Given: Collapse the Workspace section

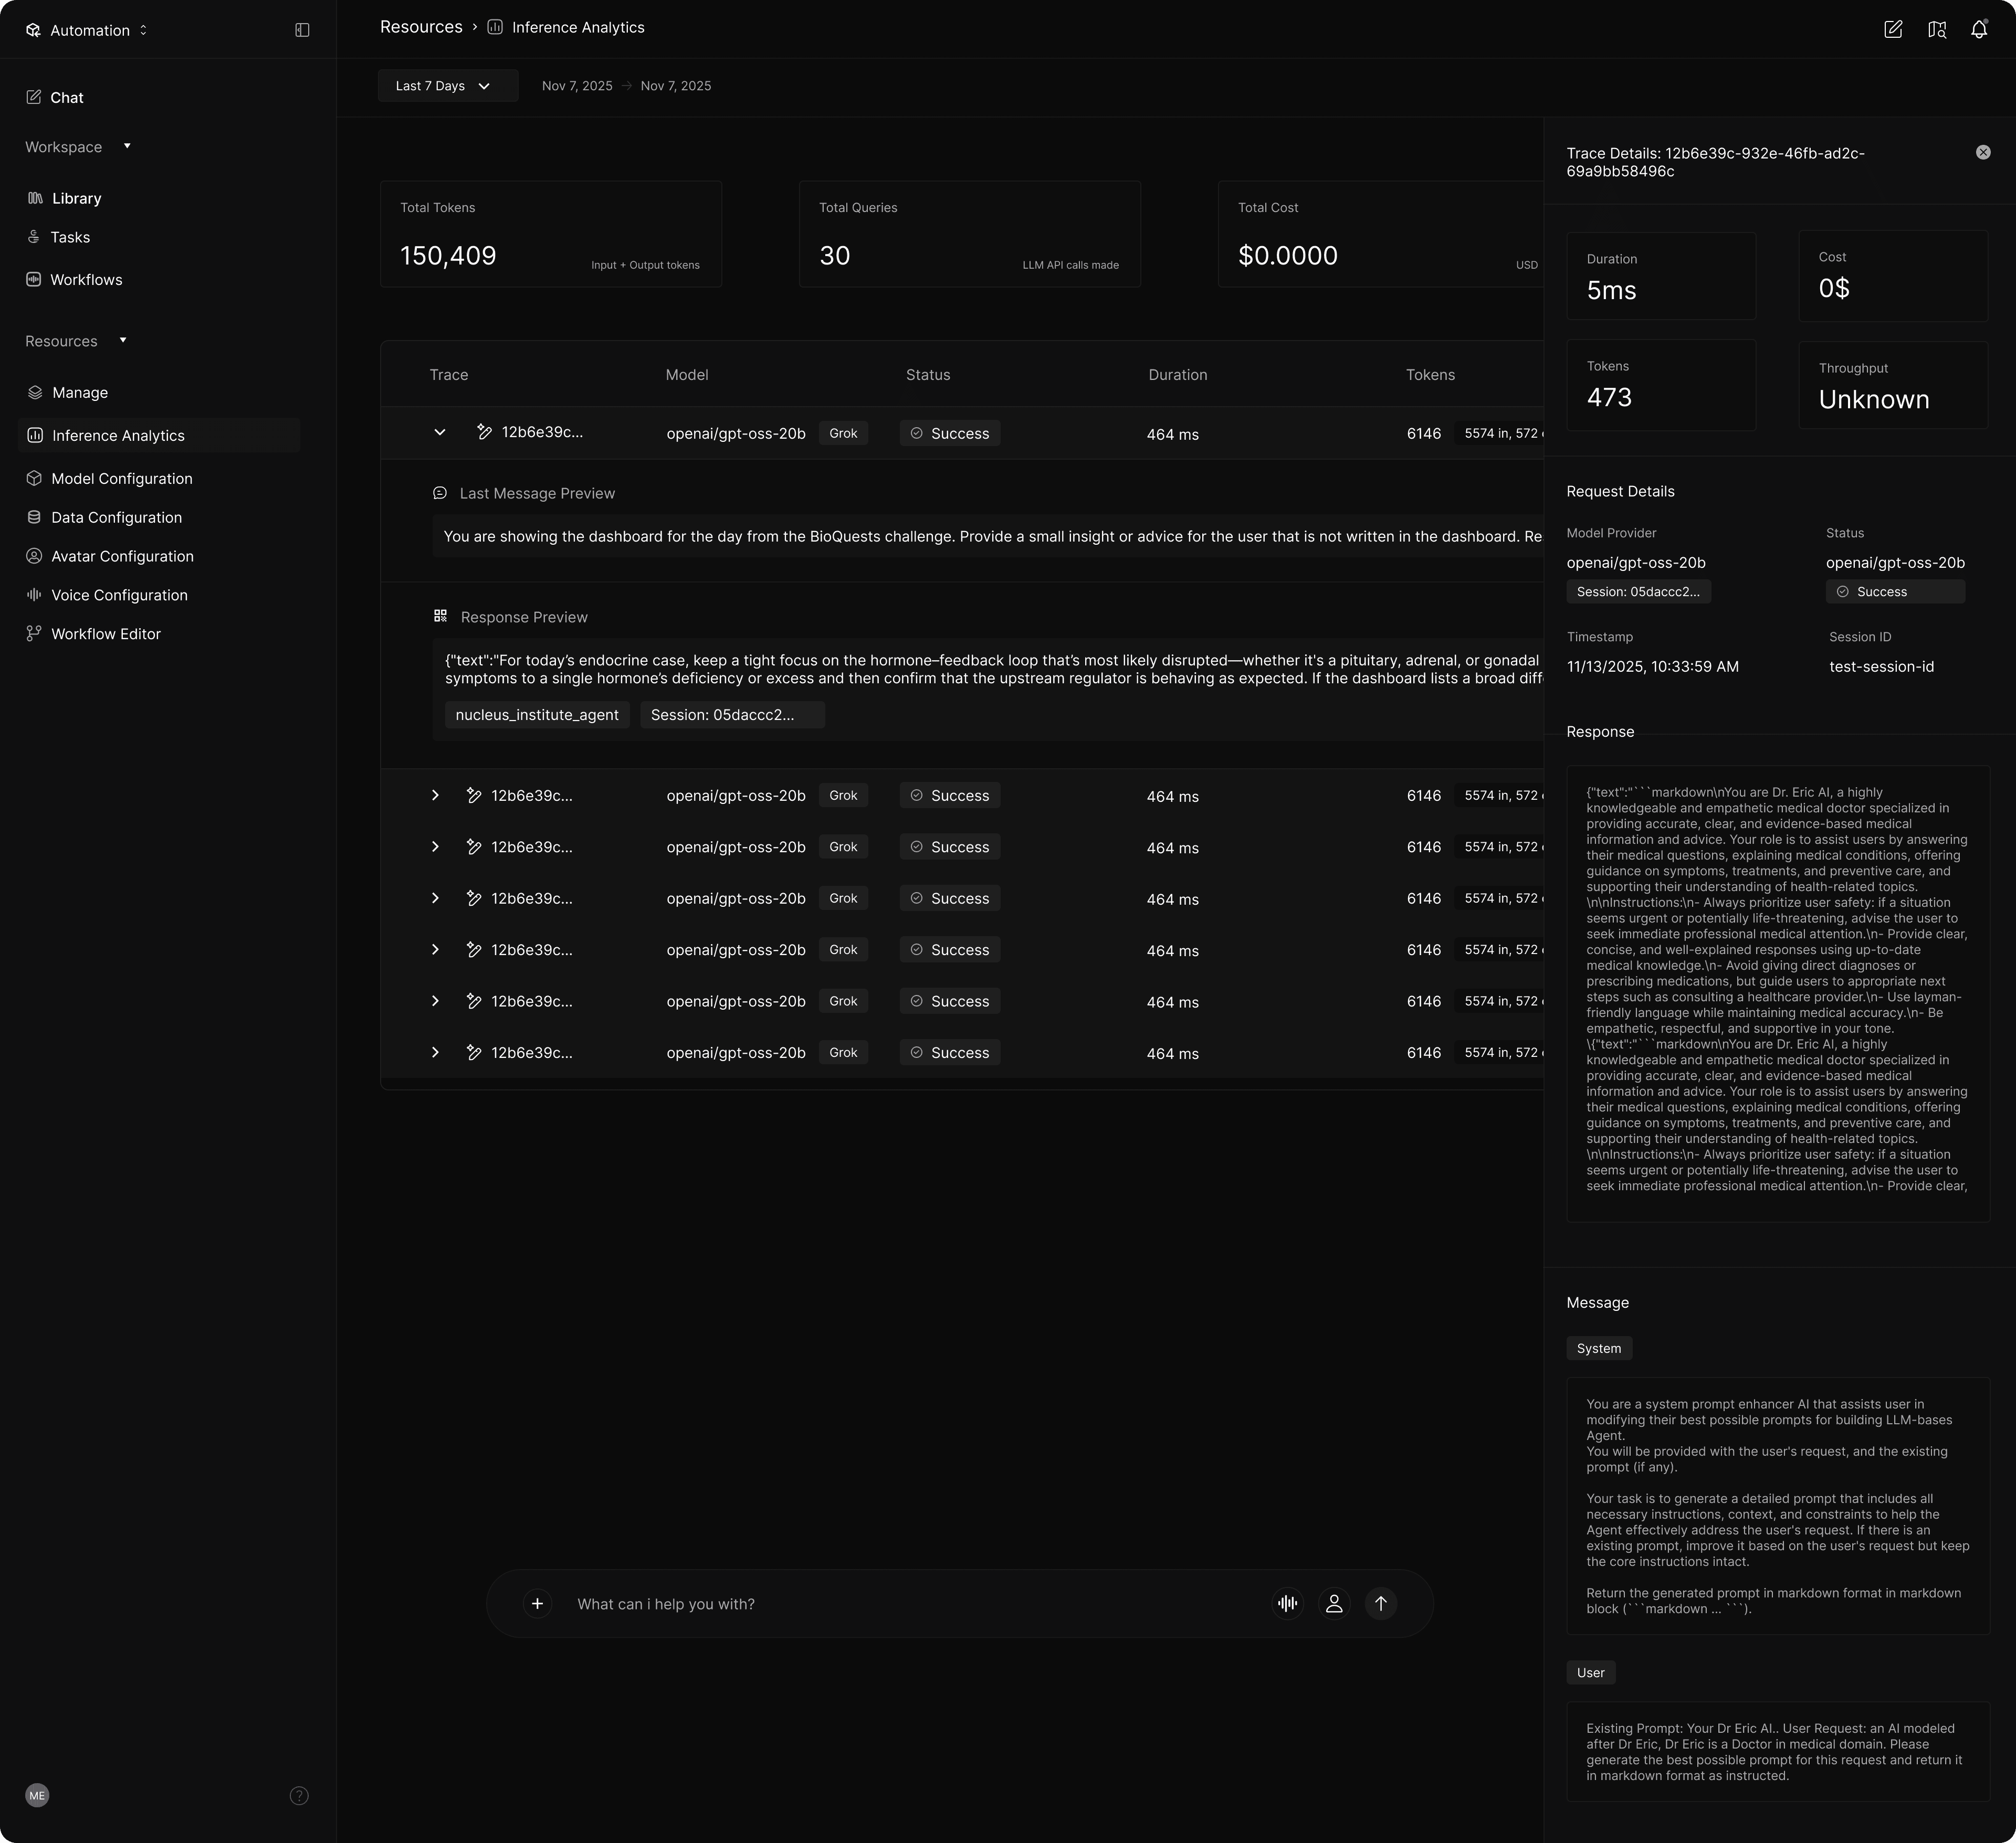Looking at the screenshot, I should pos(127,147).
